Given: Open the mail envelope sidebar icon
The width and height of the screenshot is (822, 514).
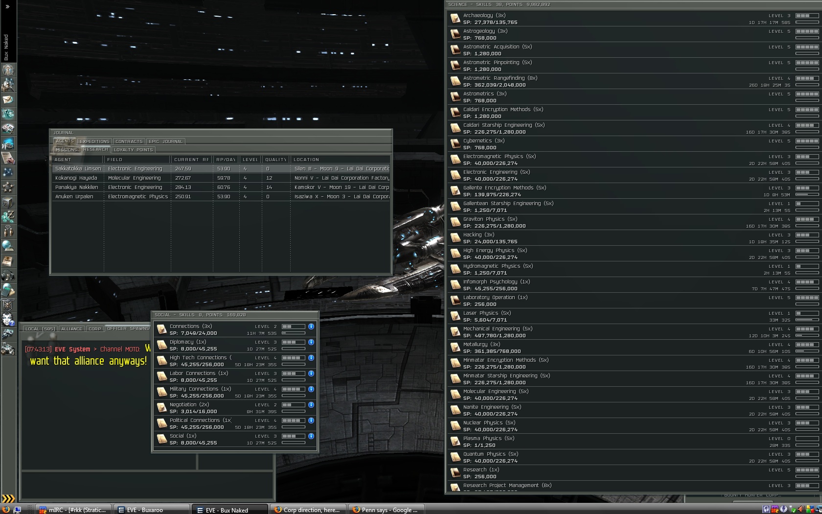Looking at the screenshot, I should click(x=8, y=99).
